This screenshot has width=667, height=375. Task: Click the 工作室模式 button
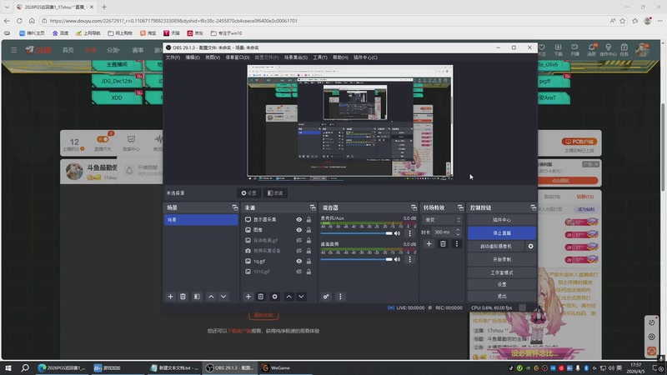tap(502, 272)
